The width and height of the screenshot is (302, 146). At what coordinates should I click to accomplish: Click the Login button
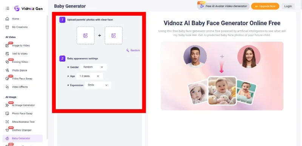pos(288,6)
